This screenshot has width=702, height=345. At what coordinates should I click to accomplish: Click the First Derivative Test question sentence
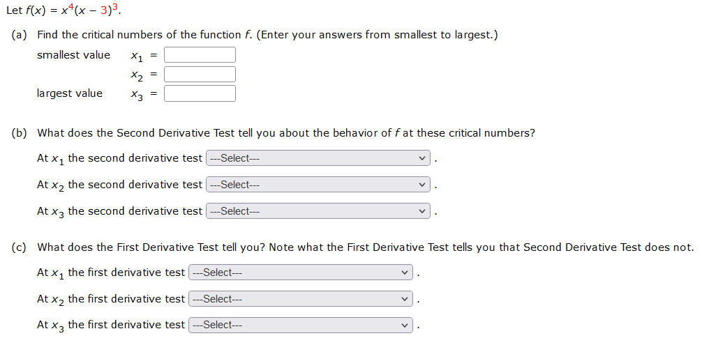(x=366, y=247)
